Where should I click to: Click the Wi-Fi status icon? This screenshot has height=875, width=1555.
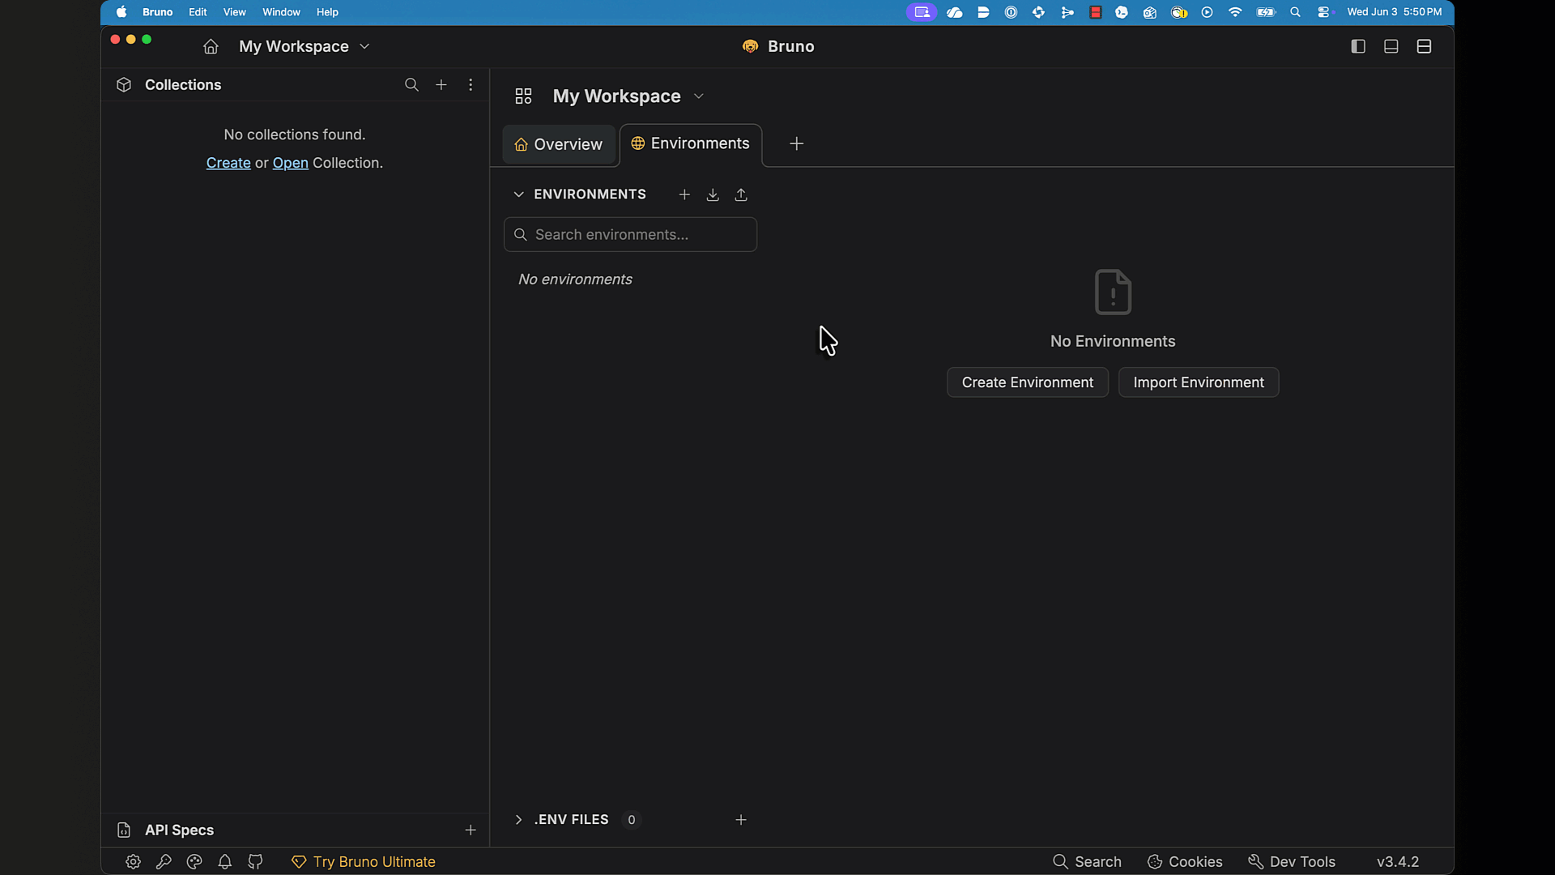[1235, 12]
